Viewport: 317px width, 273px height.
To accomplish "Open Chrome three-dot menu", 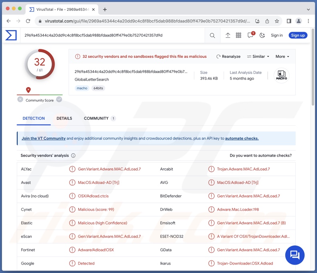I will pos(308,21).
